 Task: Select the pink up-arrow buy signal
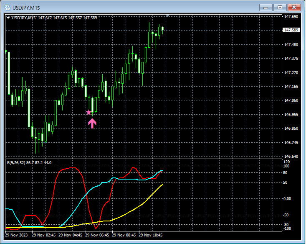coord(92,123)
